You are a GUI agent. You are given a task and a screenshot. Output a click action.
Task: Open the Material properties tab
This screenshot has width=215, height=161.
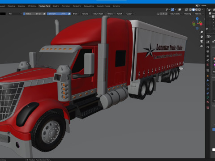pyautogui.click(x=208, y=102)
